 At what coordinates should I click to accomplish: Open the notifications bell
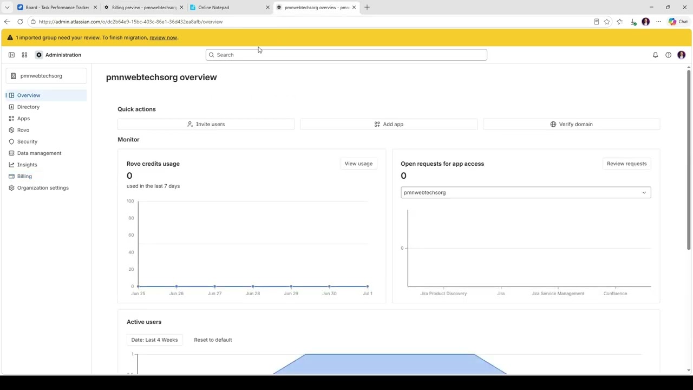coord(655,55)
